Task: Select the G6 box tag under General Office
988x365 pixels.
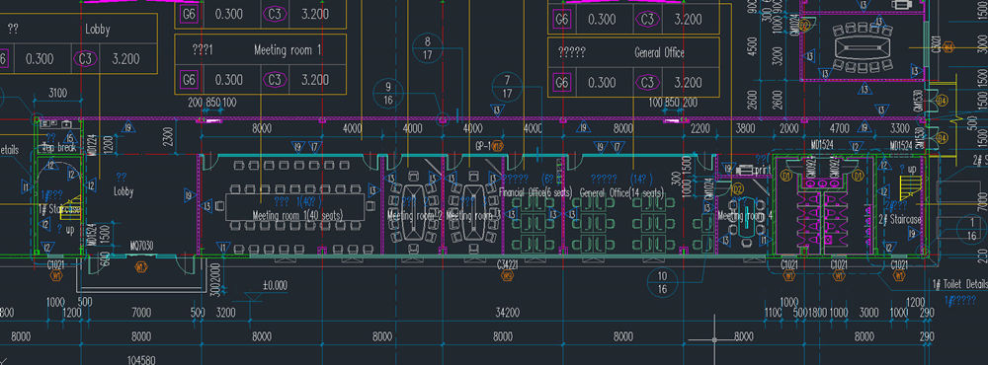Action: (x=562, y=83)
